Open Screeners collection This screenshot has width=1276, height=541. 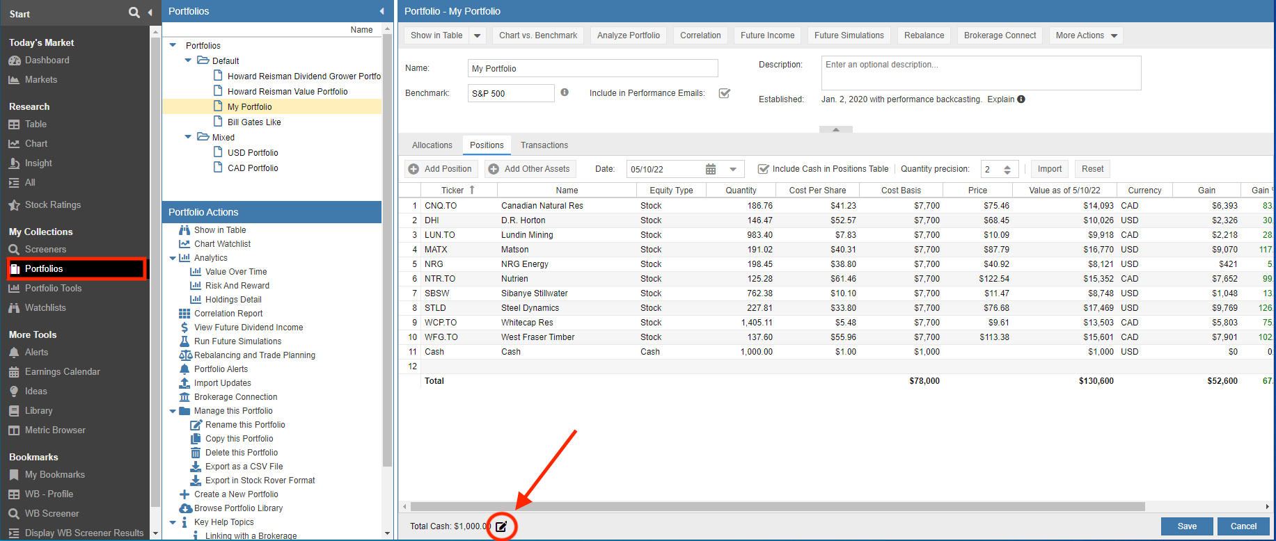tap(38, 250)
